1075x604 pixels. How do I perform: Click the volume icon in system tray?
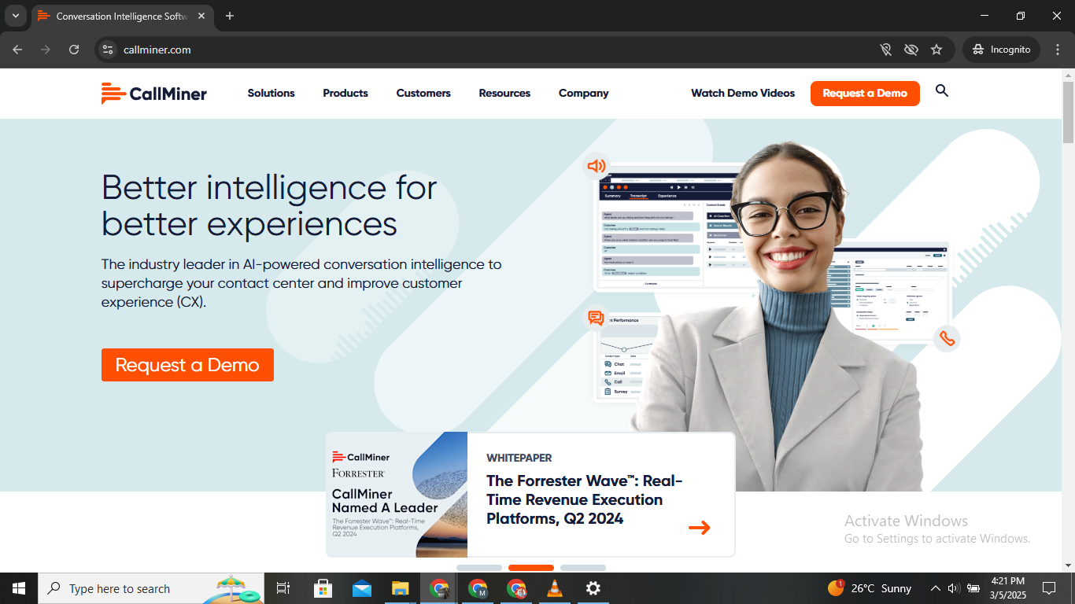tap(954, 588)
